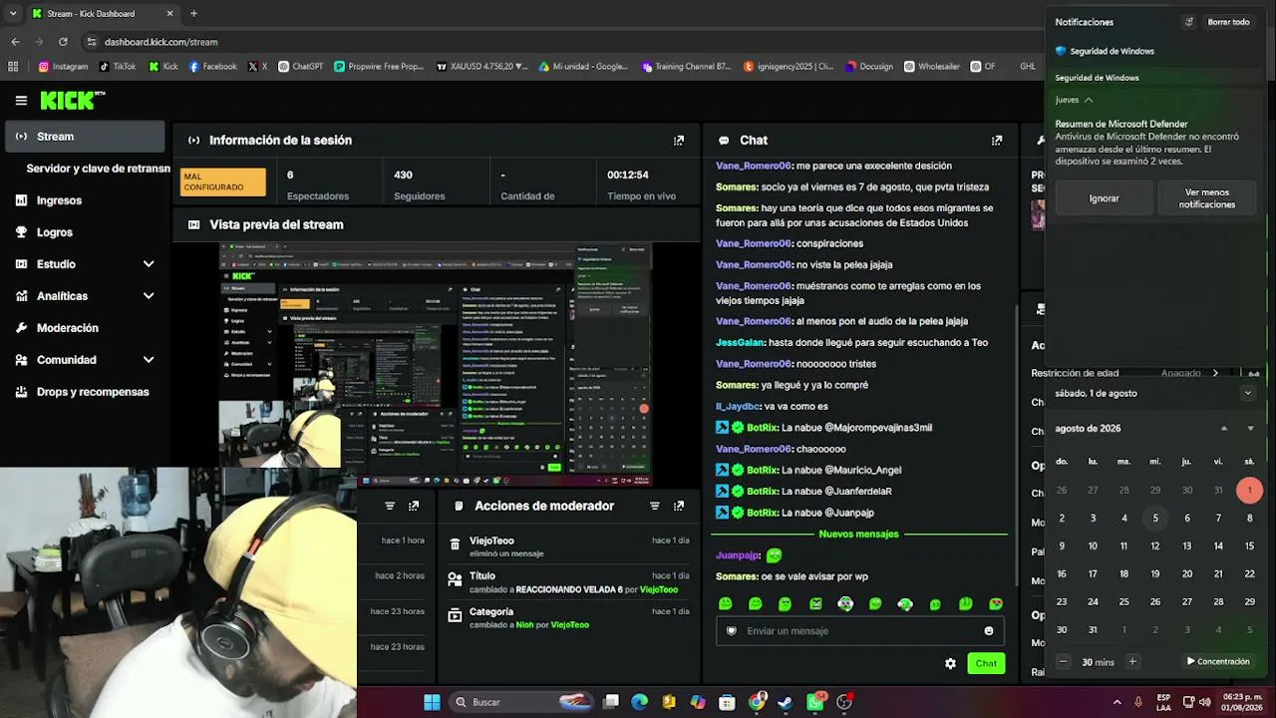Click JessGalan username in chat
The width and height of the screenshot is (1276, 718).
pos(740,342)
